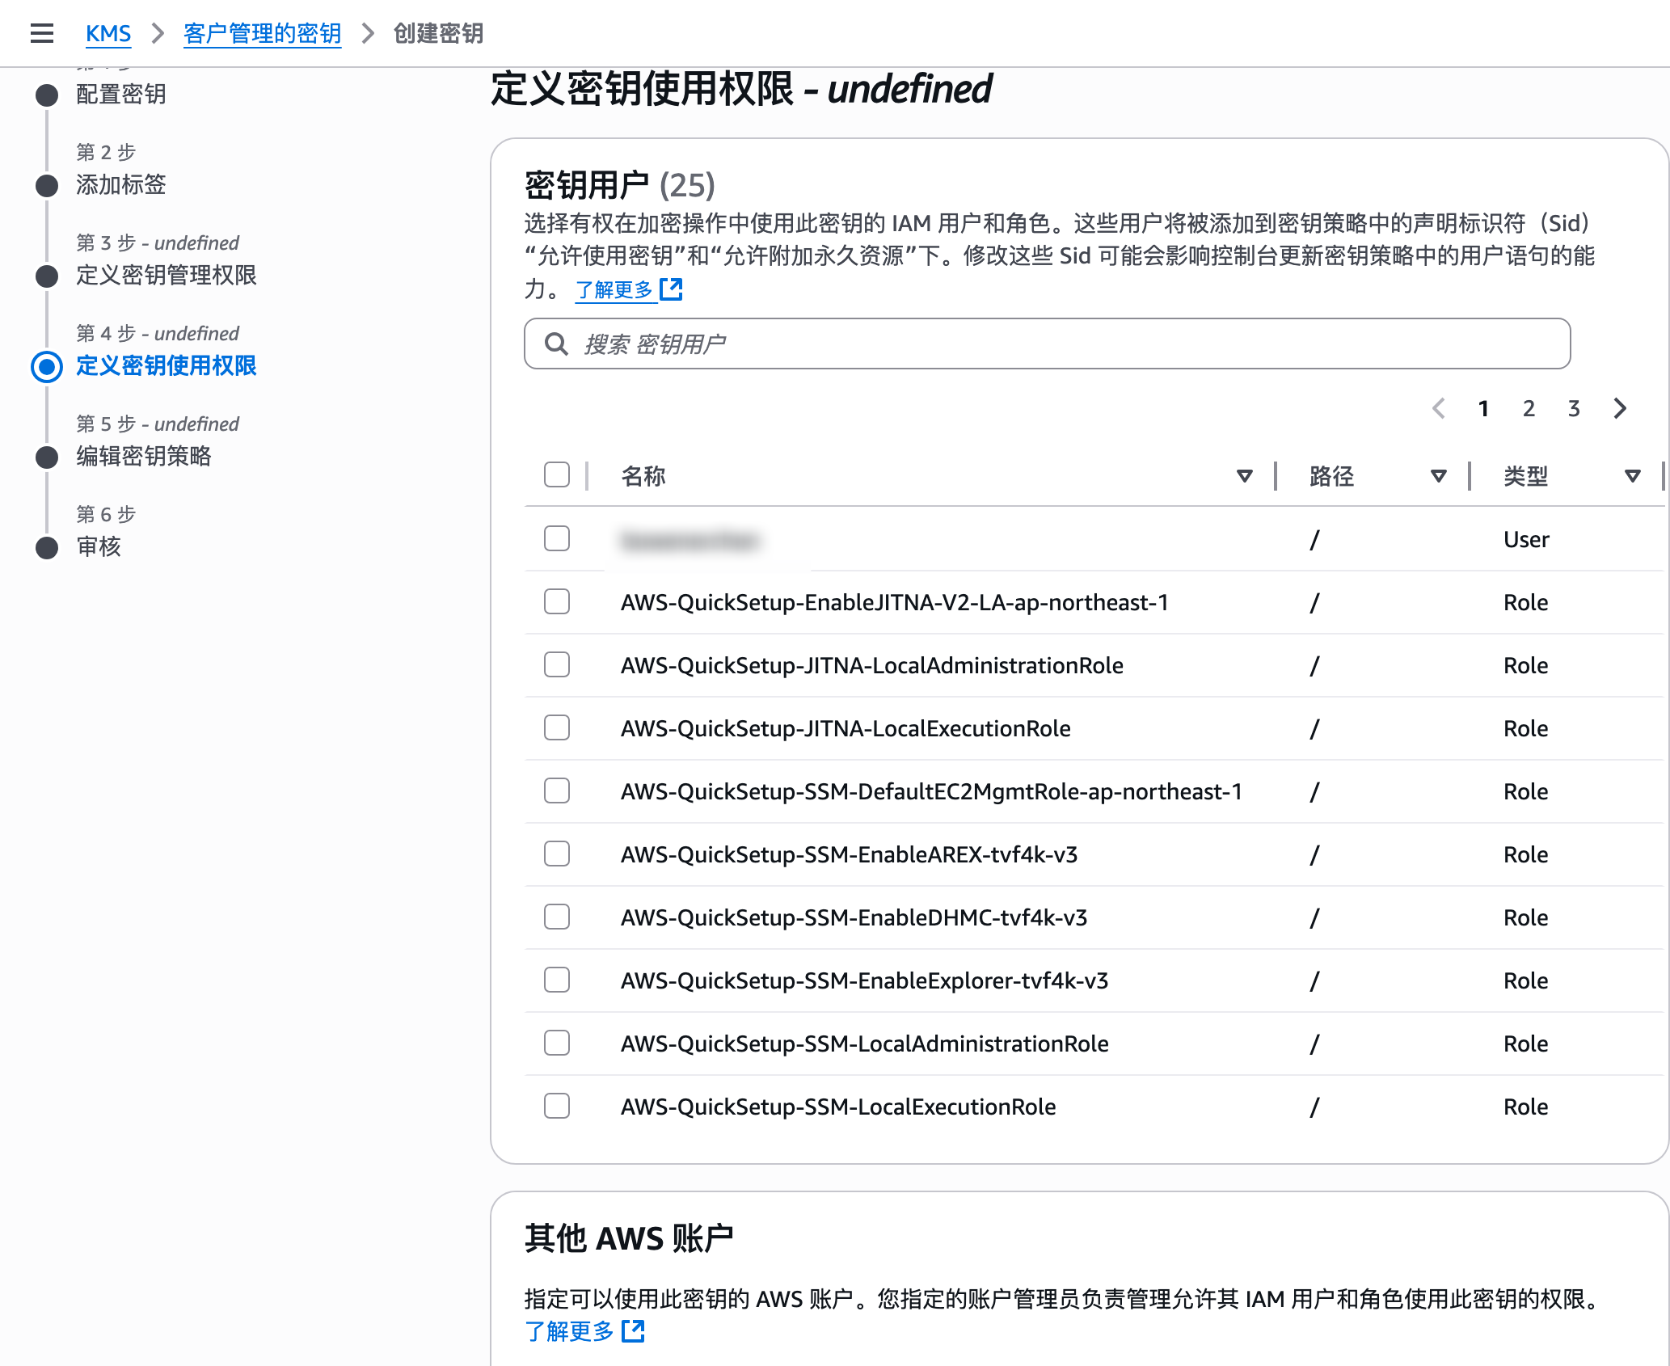Viewport: 1670px width, 1366px height.
Task: Open 客户管理的密钥 from the breadcrumb
Action: pos(262,33)
